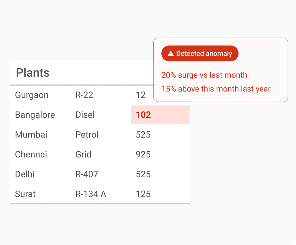Click the Grid cell in Chennai row
296x245 pixels.
click(83, 154)
